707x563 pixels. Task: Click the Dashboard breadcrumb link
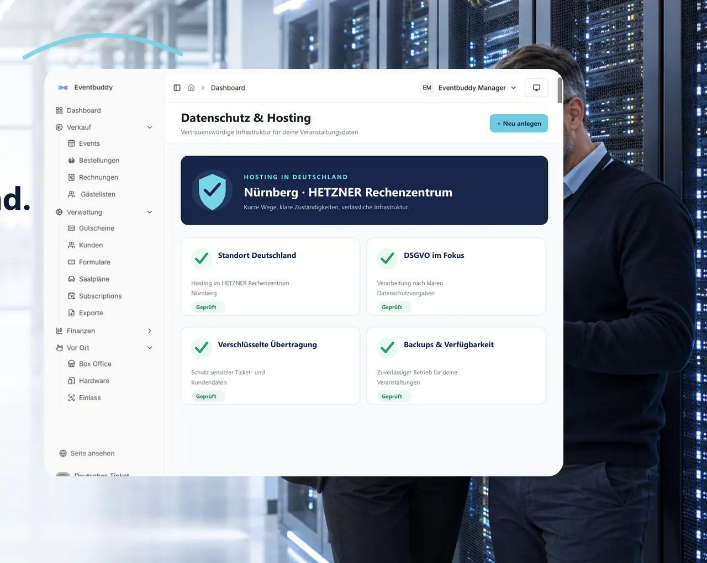pos(228,88)
